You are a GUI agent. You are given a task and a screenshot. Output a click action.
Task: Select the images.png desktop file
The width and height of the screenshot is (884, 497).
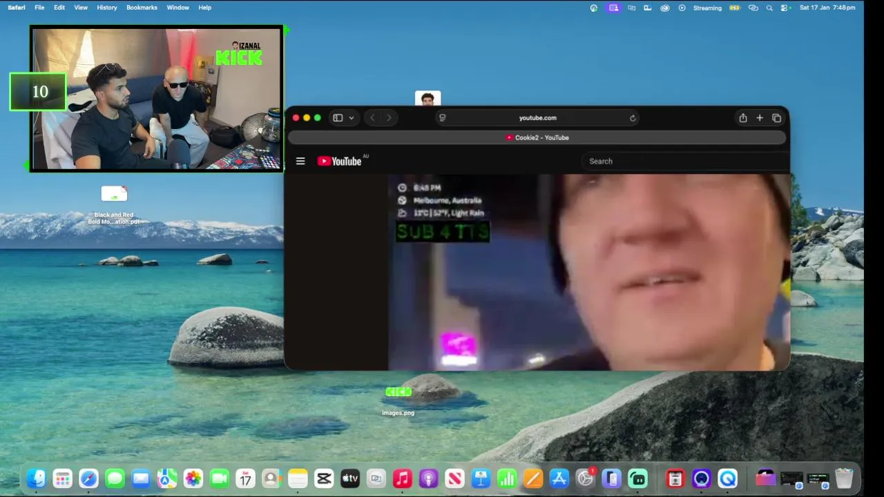398,401
